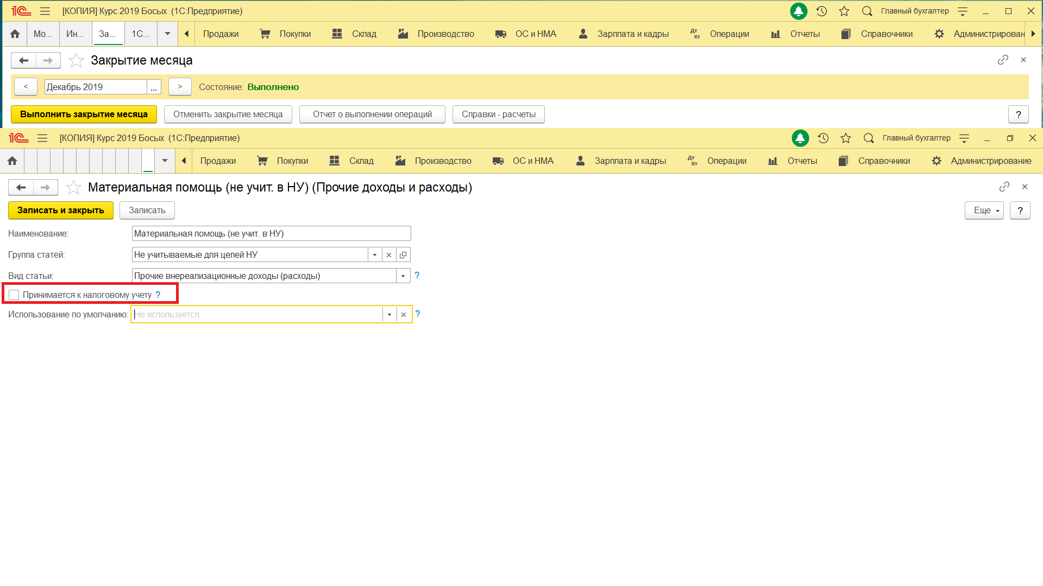Clear the Группа статей field

click(389, 254)
